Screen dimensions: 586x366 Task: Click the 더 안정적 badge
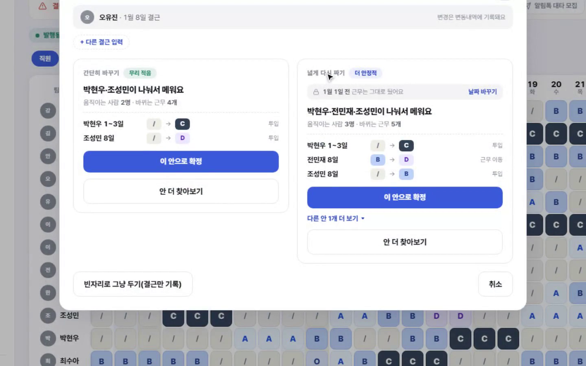[365, 73]
